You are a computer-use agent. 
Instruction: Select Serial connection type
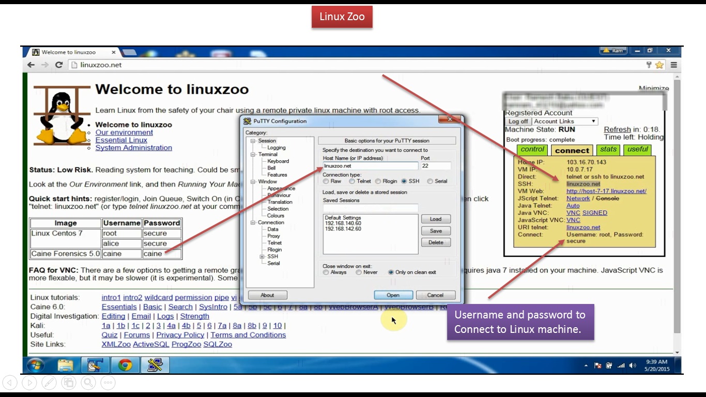(x=430, y=181)
